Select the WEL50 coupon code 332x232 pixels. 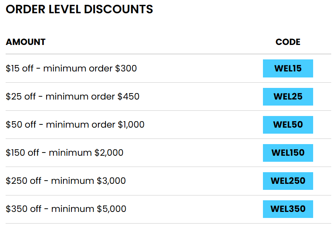click(x=288, y=125)
